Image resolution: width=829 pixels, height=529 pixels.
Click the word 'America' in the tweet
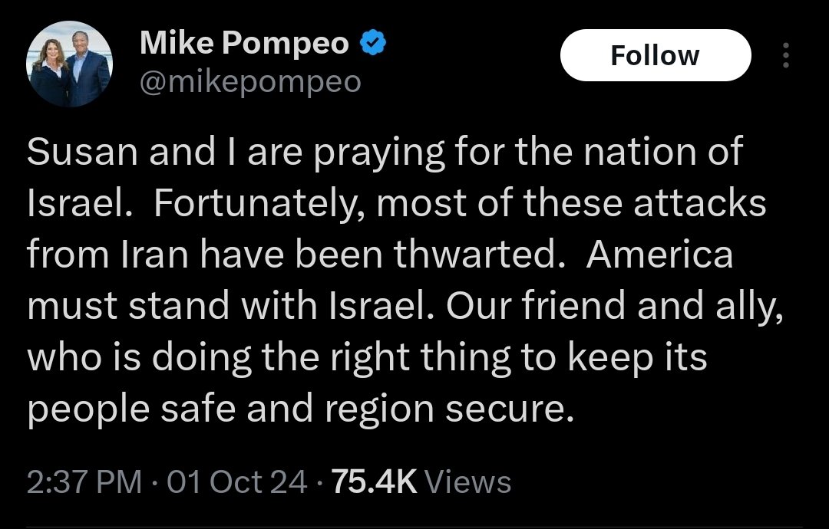pyautogui.click(x=659, y=255)
